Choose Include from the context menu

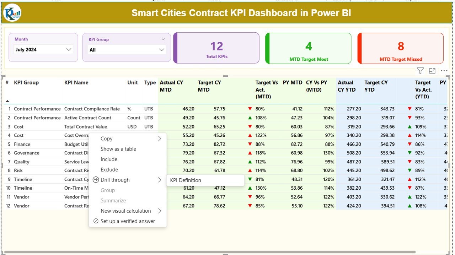pos(109,159)
